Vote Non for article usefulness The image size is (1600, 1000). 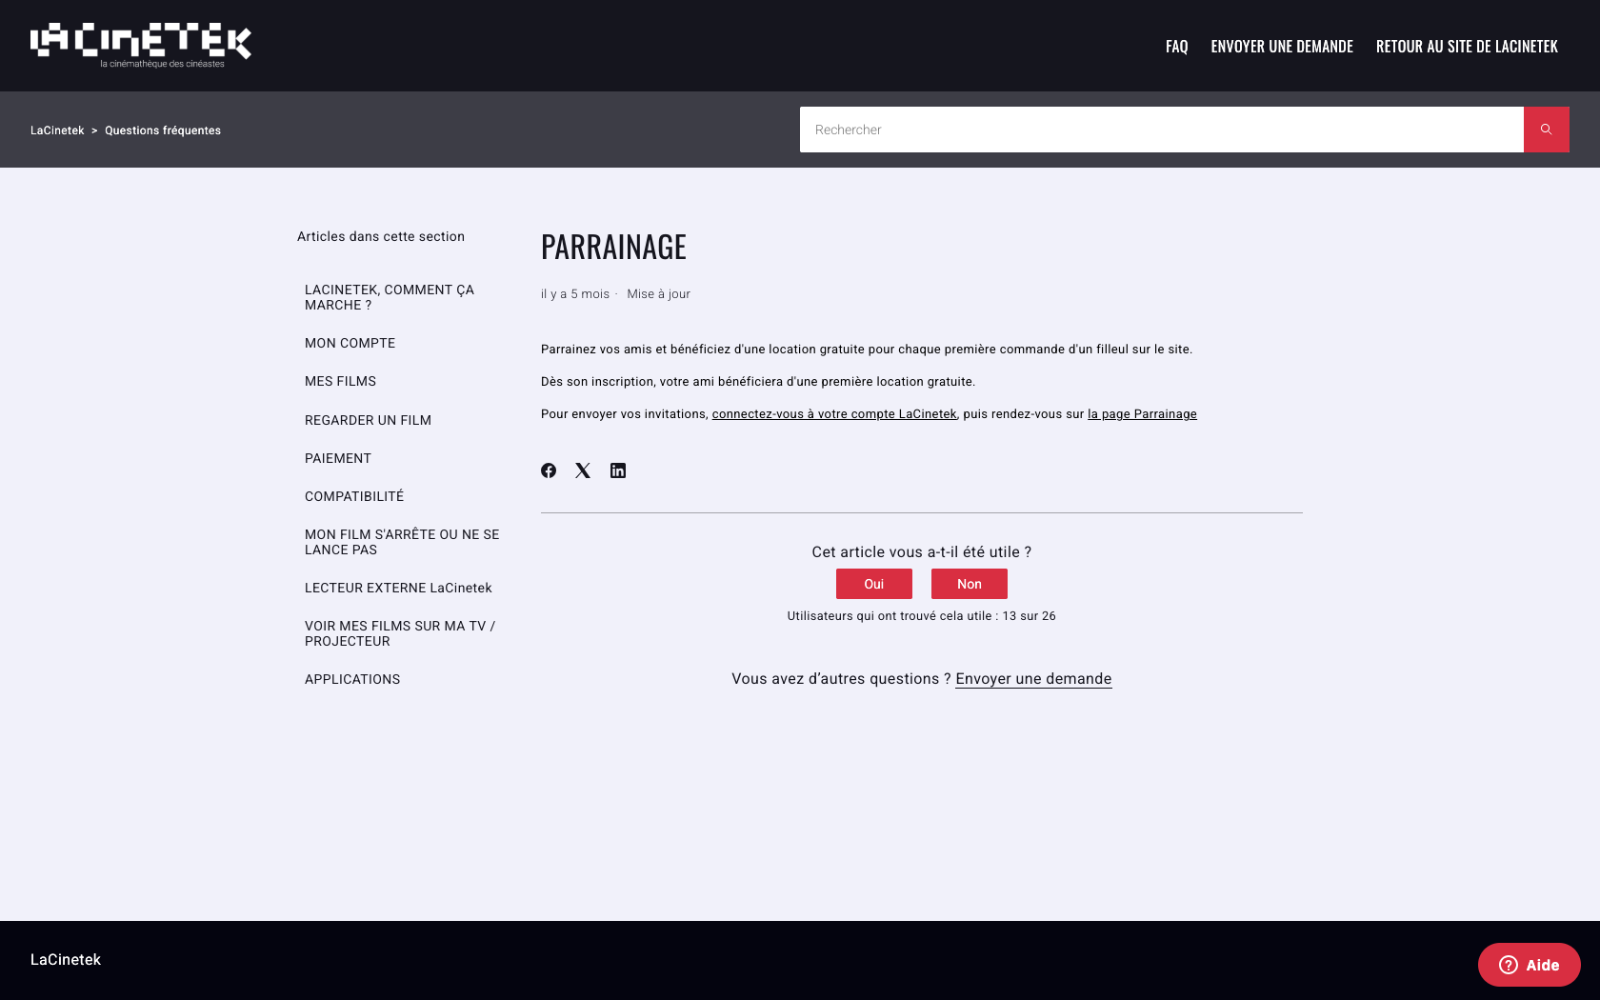pos(969,584)
